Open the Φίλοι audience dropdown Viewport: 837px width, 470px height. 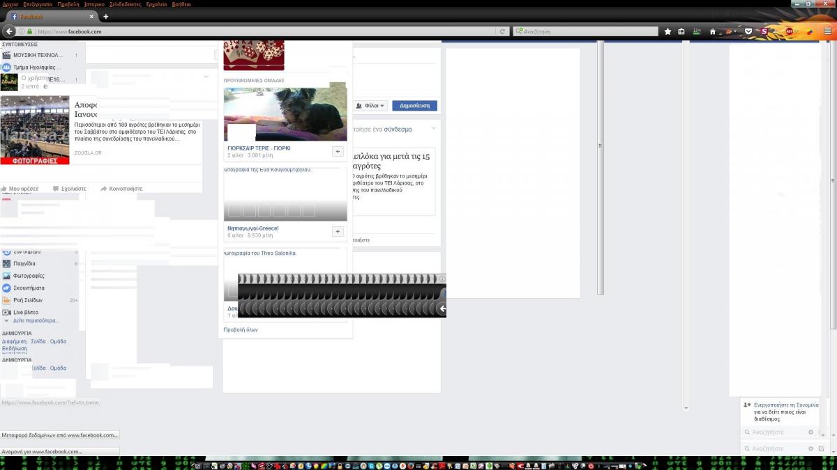pos(370,106)
